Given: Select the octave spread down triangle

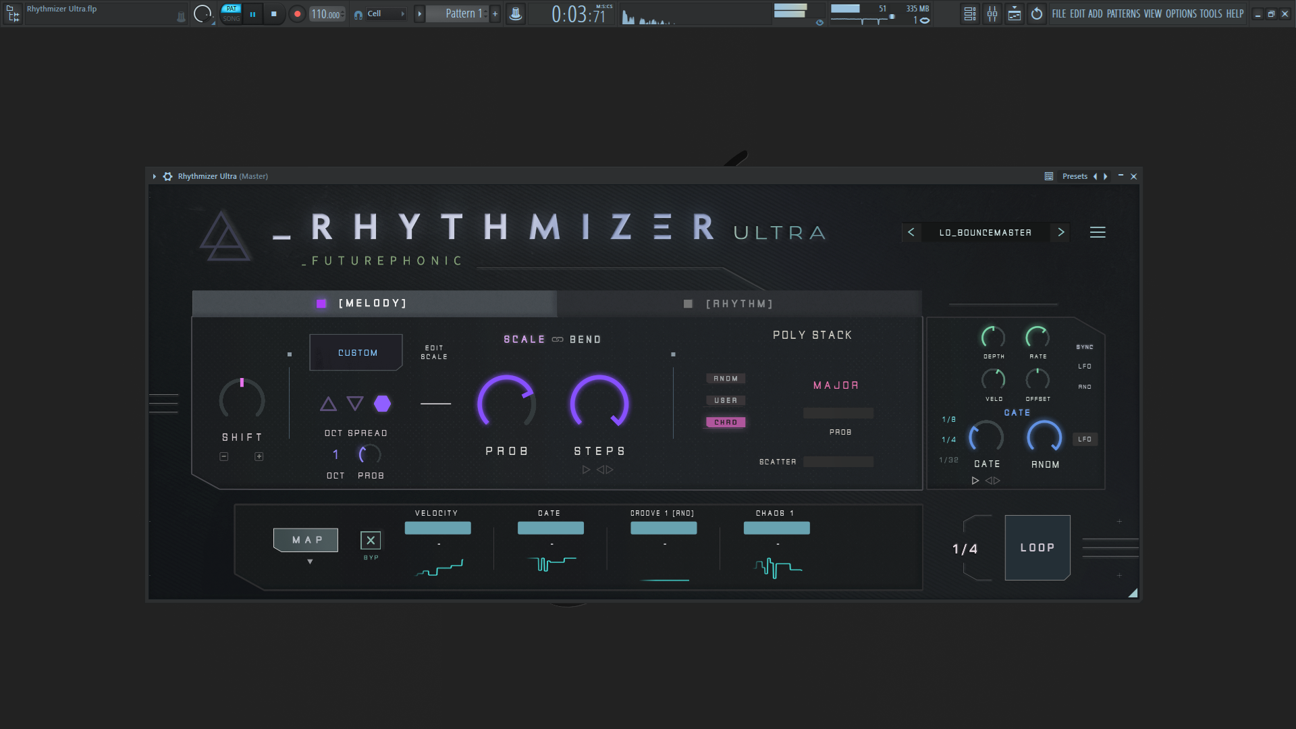Looking at the screenshot, I should coord(355,404).
